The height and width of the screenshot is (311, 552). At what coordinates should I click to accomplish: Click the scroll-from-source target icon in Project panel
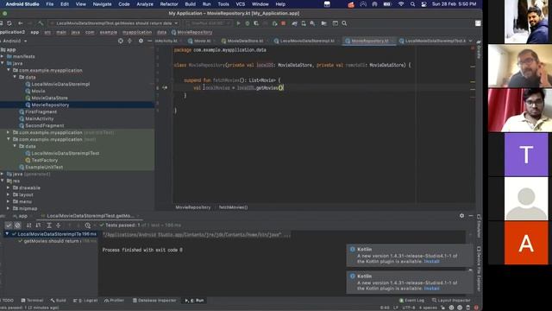point(121,41)
